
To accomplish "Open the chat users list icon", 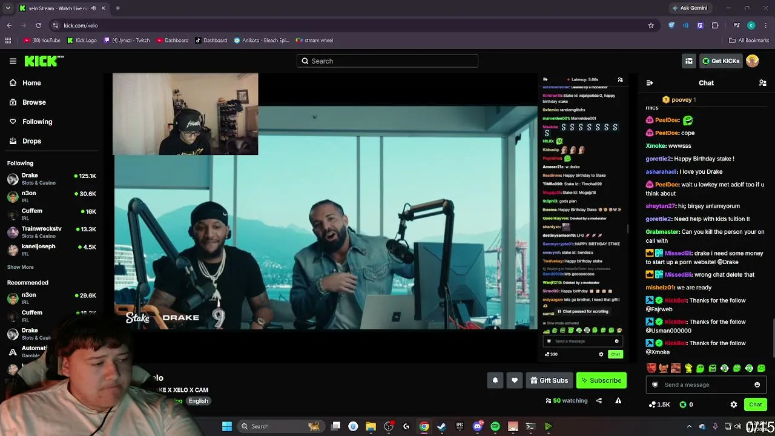I will (x=763, y=83).
